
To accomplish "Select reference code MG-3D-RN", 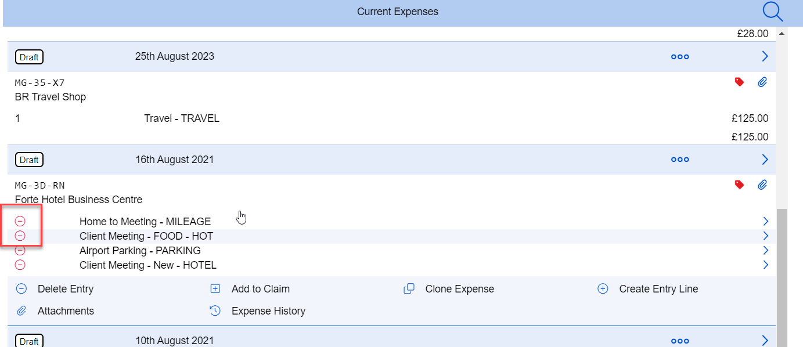I will coord(40,186).
